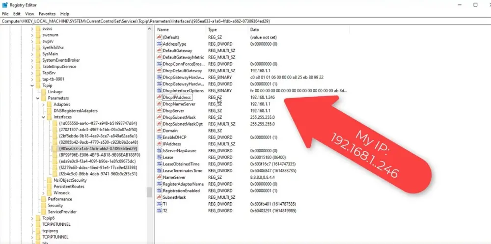Expand the Adapters tree node
This screenshot has width=491, height=244.
click(43, 104)
